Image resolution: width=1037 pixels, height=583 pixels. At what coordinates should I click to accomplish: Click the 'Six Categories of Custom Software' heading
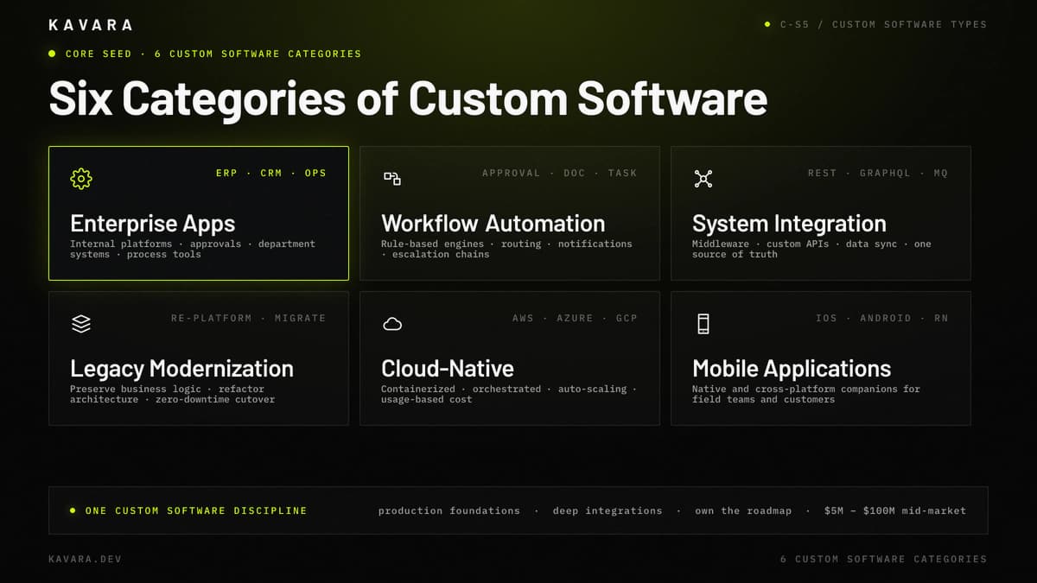click(408, 98)
